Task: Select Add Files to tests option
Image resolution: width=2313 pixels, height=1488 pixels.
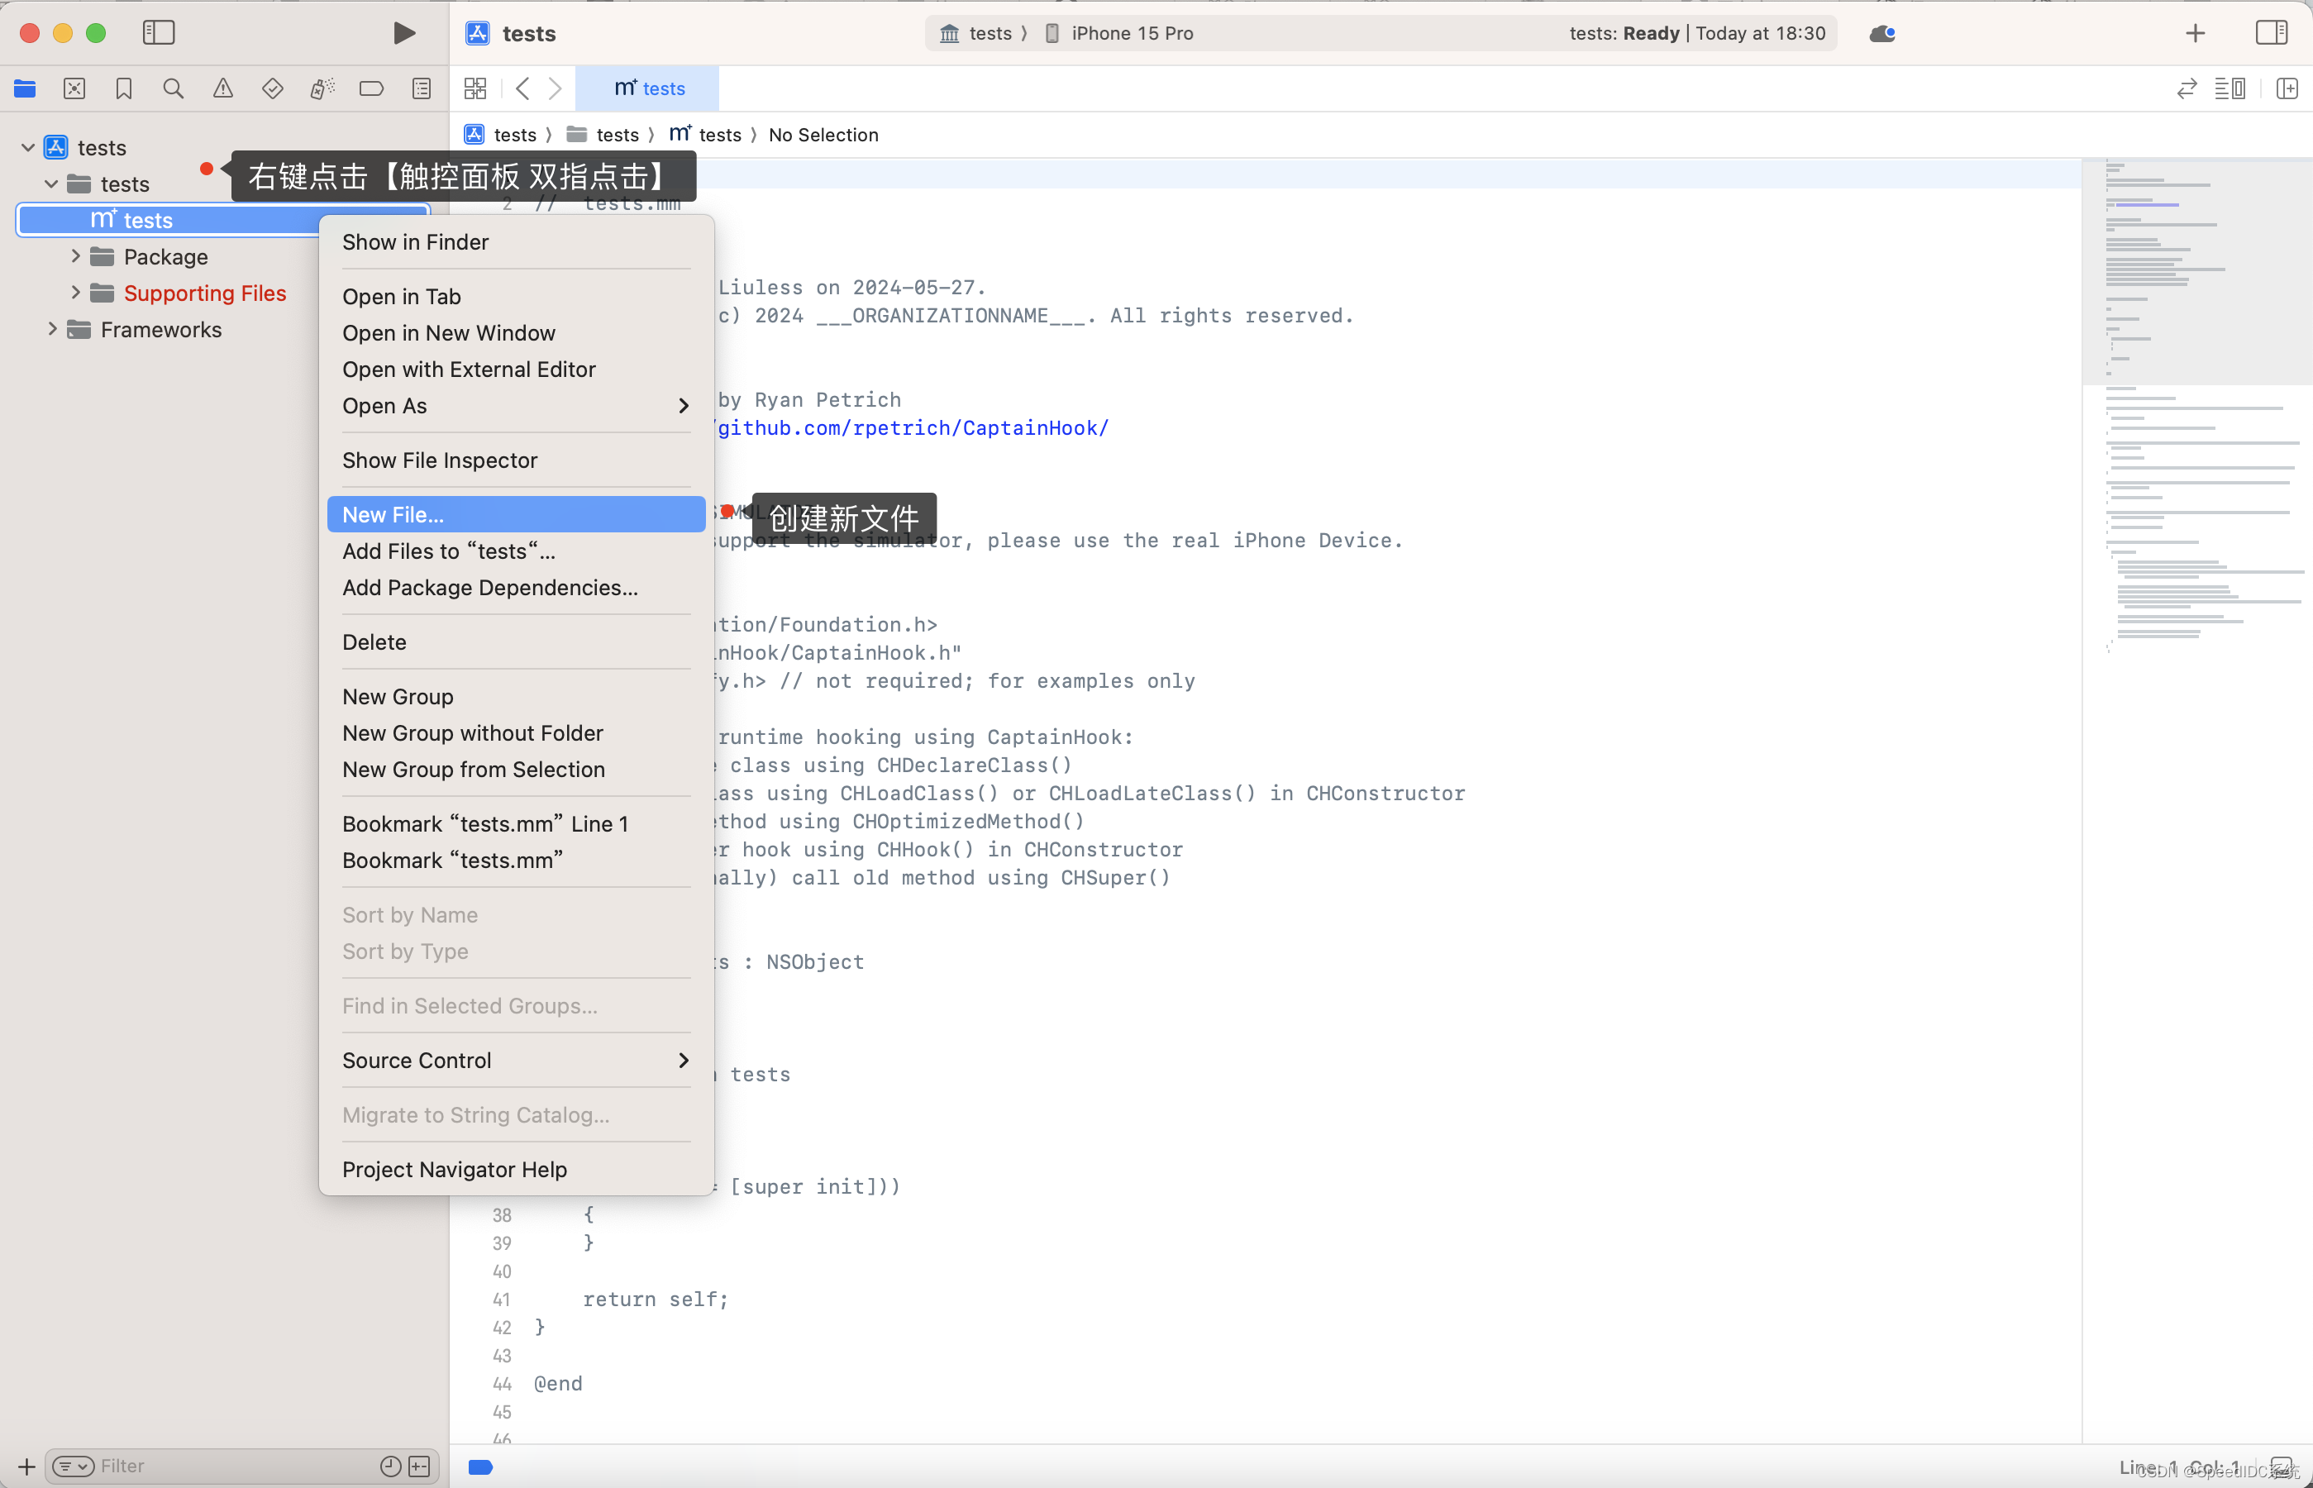Action: click(446, 551)
